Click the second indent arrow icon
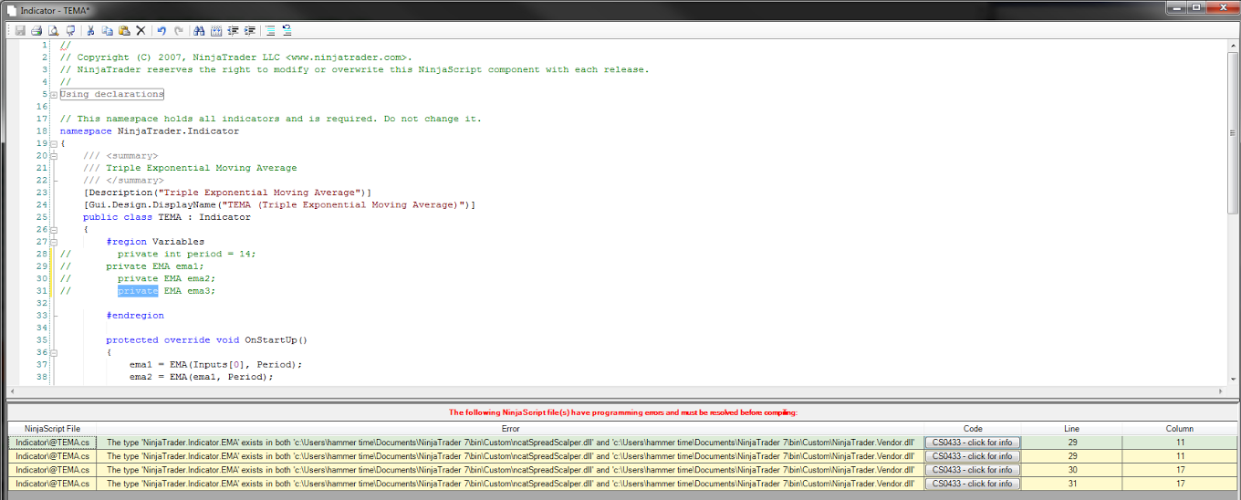 (x=249, y=30)
